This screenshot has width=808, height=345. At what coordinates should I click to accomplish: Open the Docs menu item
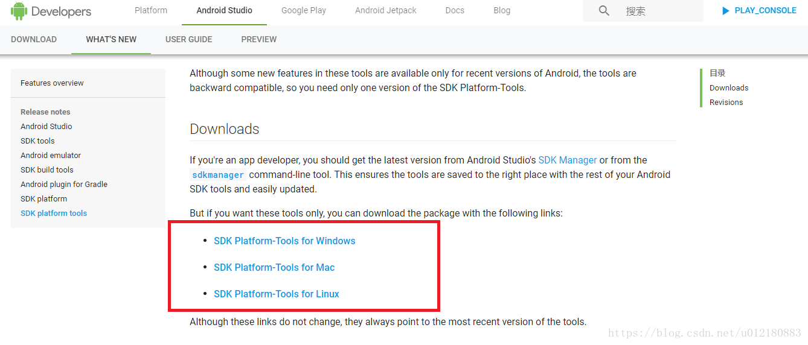click(455, 10)
